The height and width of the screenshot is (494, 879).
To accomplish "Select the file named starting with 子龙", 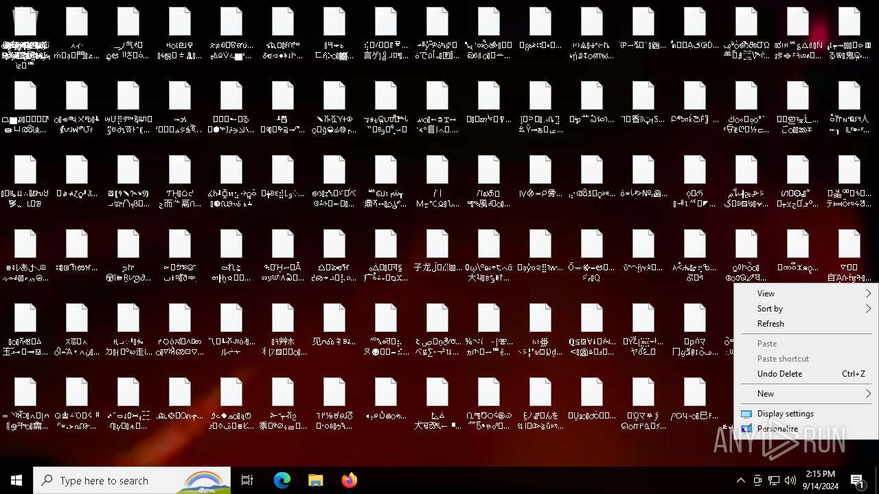I will pos(437,255).
